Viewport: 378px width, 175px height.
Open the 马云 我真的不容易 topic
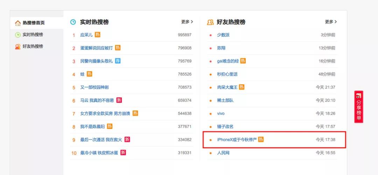pos(97,100)
